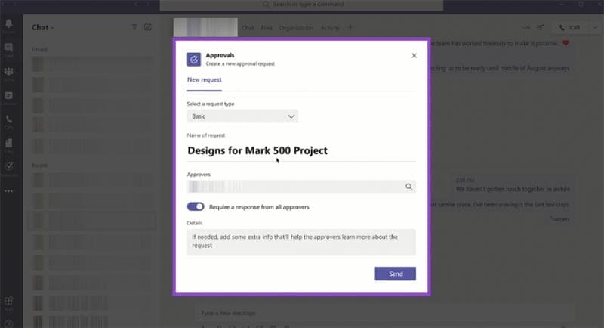Start a new chat with compose icon

(x=147, y=27)
